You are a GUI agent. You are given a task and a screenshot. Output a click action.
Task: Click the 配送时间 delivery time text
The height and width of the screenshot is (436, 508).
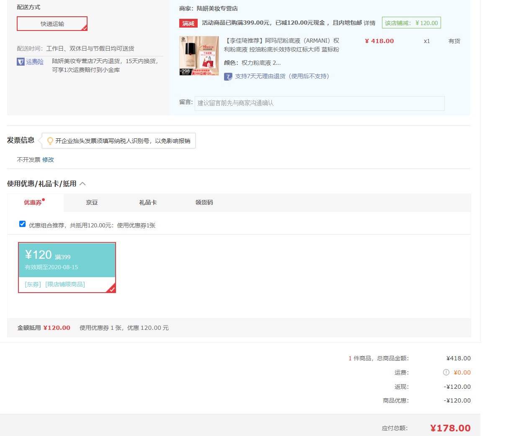click(75, 48)
